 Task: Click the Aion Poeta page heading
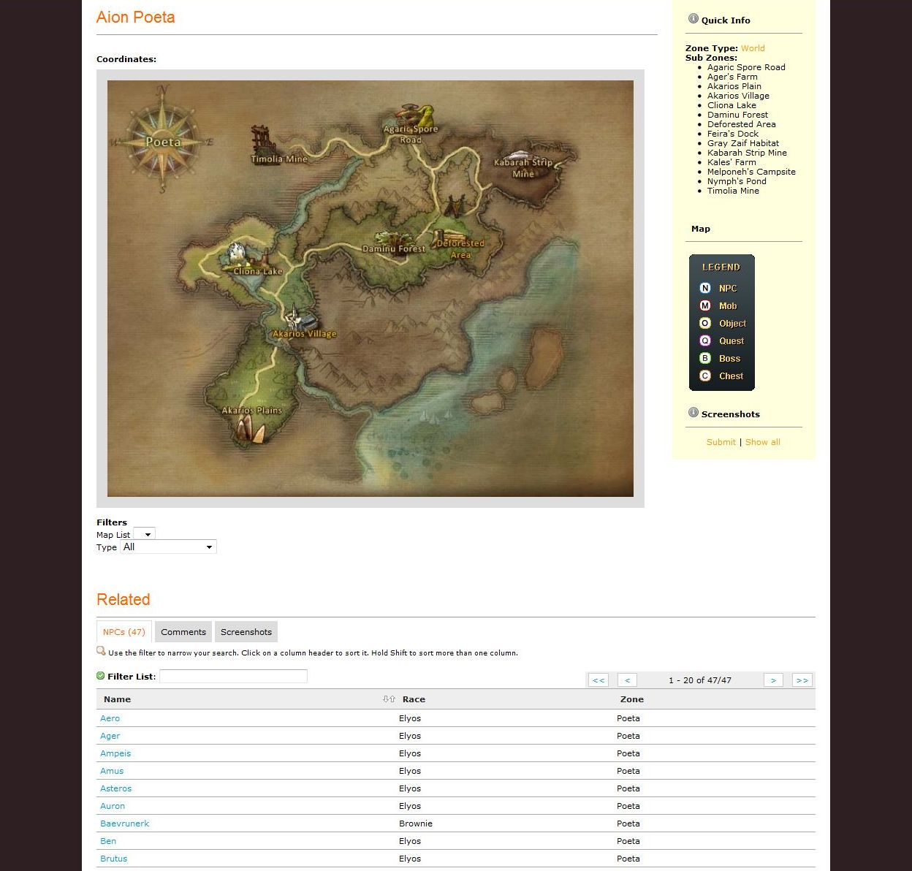[x=136, y=18]
